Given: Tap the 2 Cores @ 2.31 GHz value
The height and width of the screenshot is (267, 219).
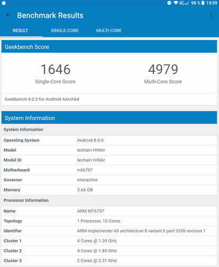Looking at the screenshot, I should (97, 261).
